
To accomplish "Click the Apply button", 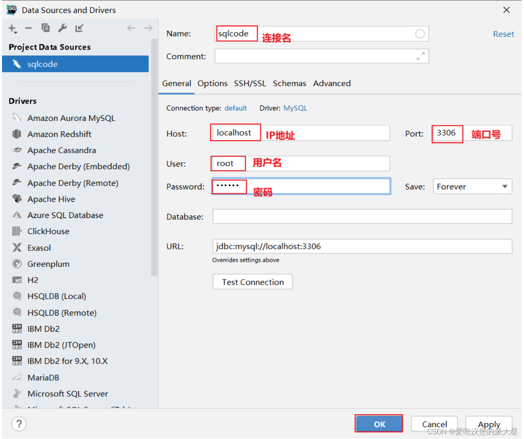I will point(489,424).
